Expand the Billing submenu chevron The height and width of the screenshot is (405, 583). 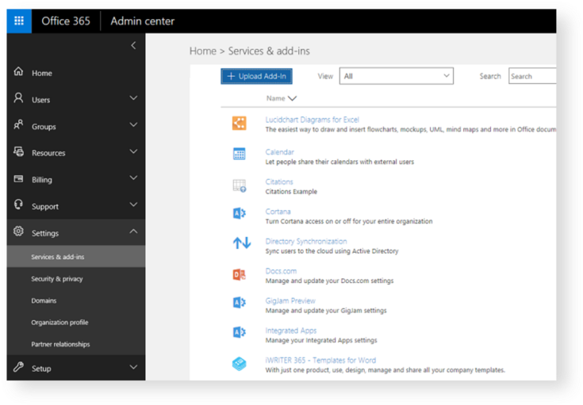(x=133, y=178)
